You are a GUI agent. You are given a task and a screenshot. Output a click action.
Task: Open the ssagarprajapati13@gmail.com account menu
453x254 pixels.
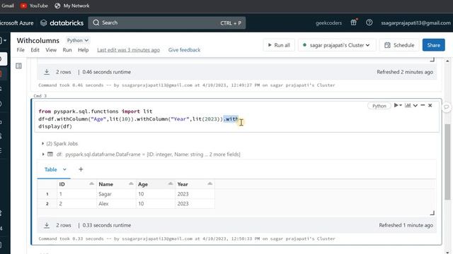coord(415,23)
